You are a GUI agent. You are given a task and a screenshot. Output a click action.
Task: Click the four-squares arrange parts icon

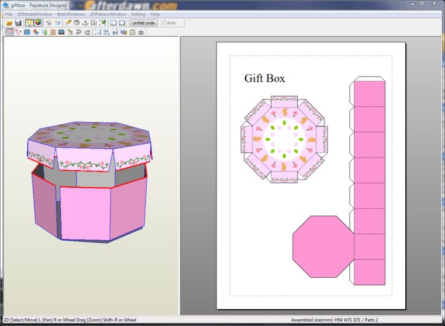tap(106, 32)
